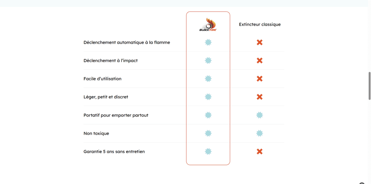Click the BlockFire flame logo
Screen dimensions: 371x184
pyautogui.click(x=208, y=24)
